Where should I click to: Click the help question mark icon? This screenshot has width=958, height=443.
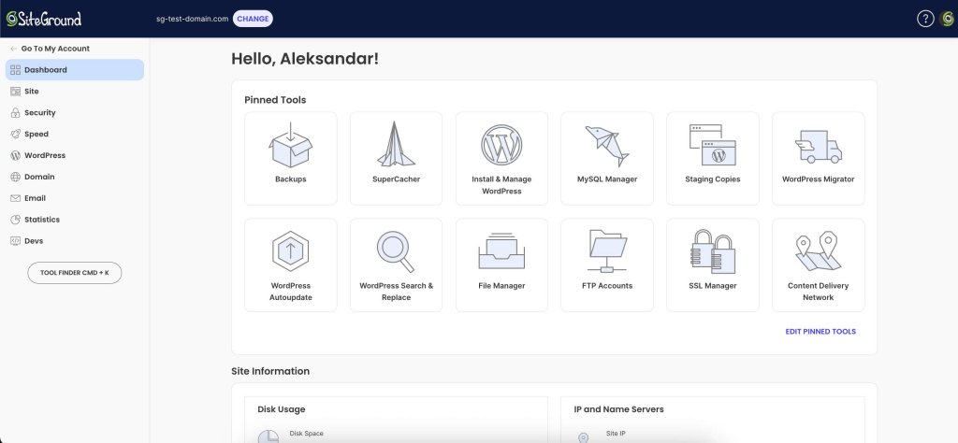point(925,19)
